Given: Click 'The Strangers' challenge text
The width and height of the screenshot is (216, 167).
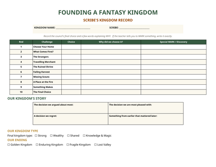Looking at the screenshot, I should click(x=41, y=57).
